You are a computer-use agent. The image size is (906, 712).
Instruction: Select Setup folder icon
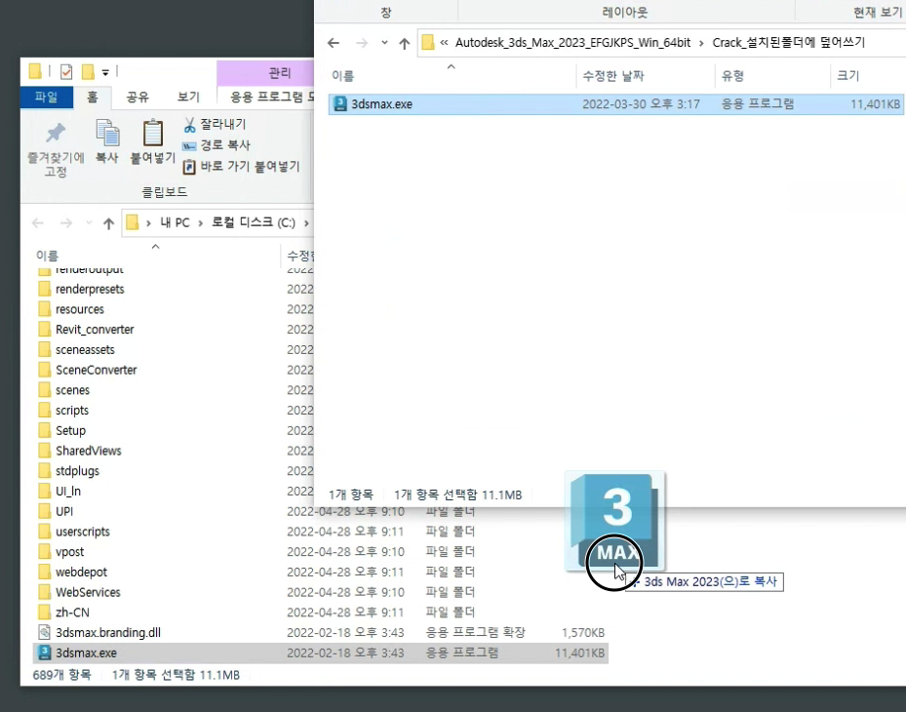pos(45,430)
